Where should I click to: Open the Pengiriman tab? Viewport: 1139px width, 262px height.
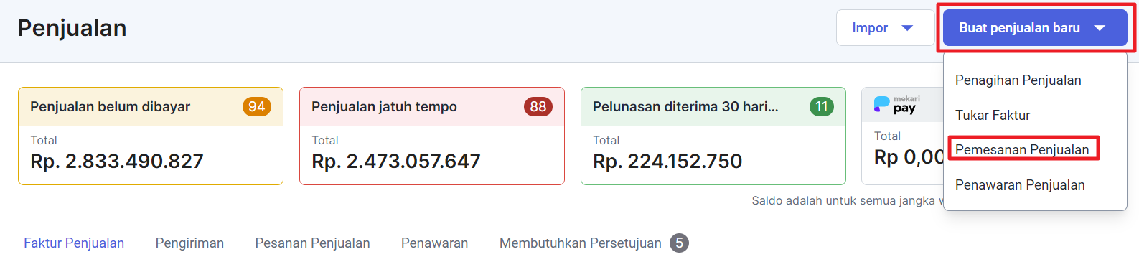coord(189,243)
